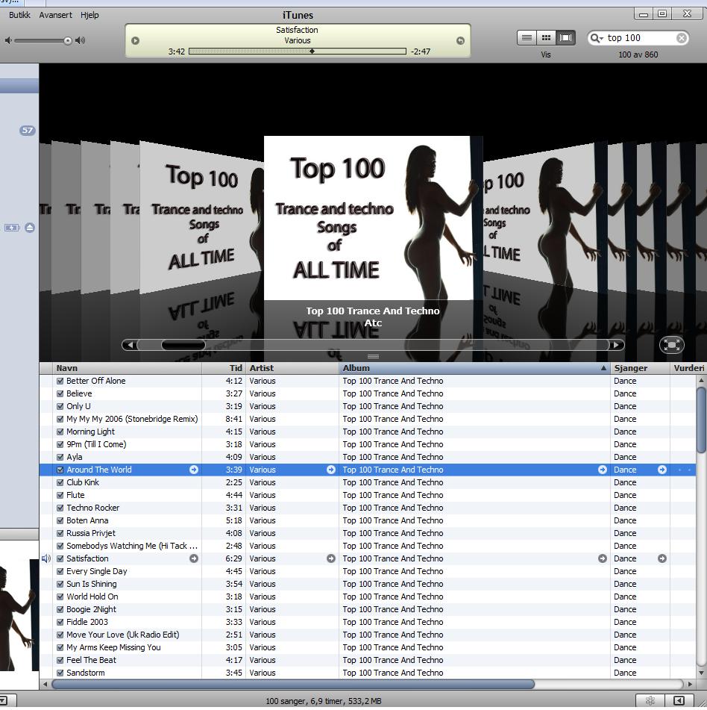This screenshot has width=707, height=710.
Task: Click the arrow next to the Around The World name
Action: tap(194, 470)
